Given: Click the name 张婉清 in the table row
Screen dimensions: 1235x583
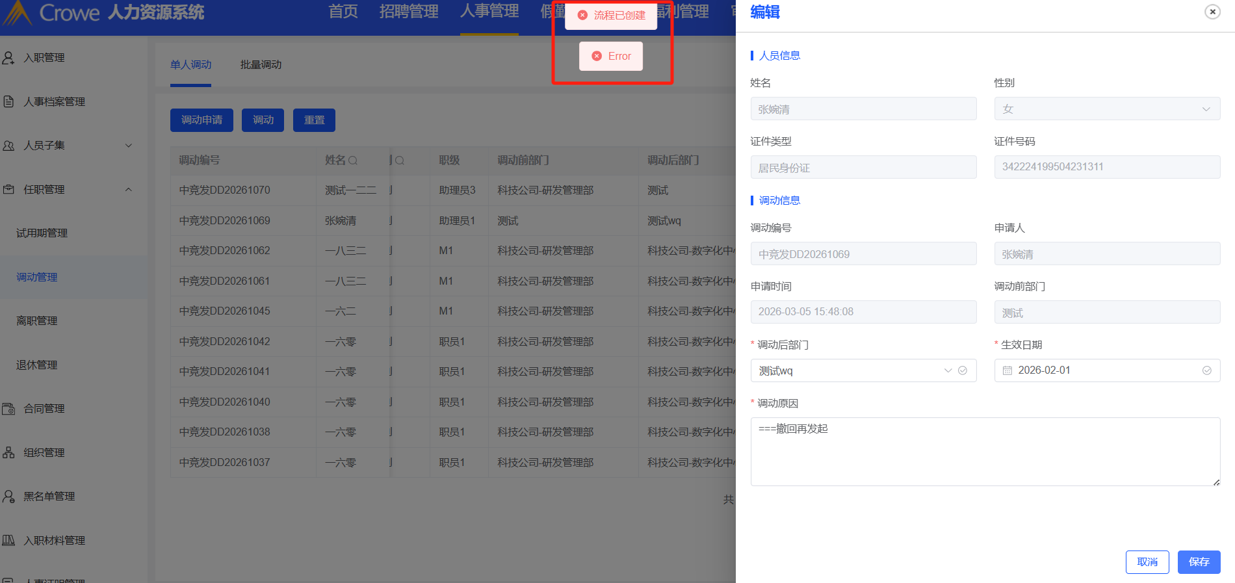Looking at the screenshot, I should pyautogui.click(x=341, y=221).
